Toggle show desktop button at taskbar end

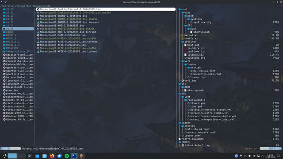point(278,156)
